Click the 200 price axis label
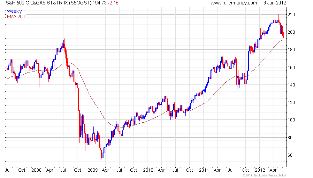This screenshot has height=178, width=313. [291, 32]
